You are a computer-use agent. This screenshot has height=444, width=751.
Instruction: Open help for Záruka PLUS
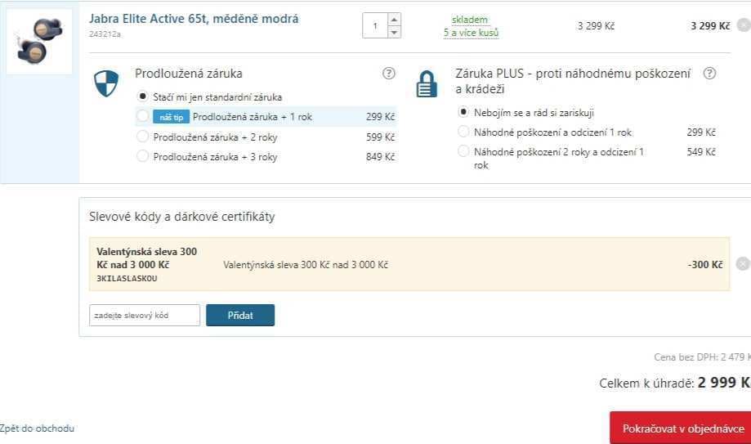coord(709,74)
